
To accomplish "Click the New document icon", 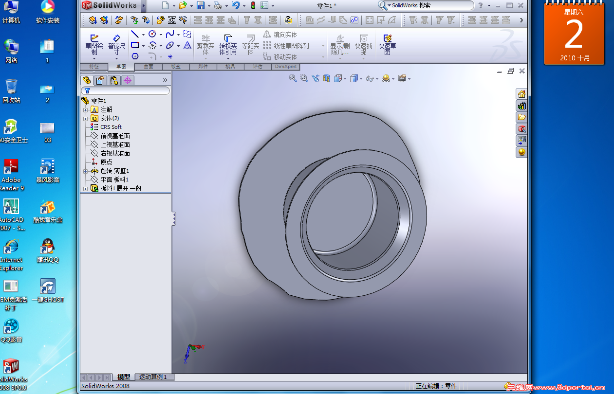I will click(165, 5).
